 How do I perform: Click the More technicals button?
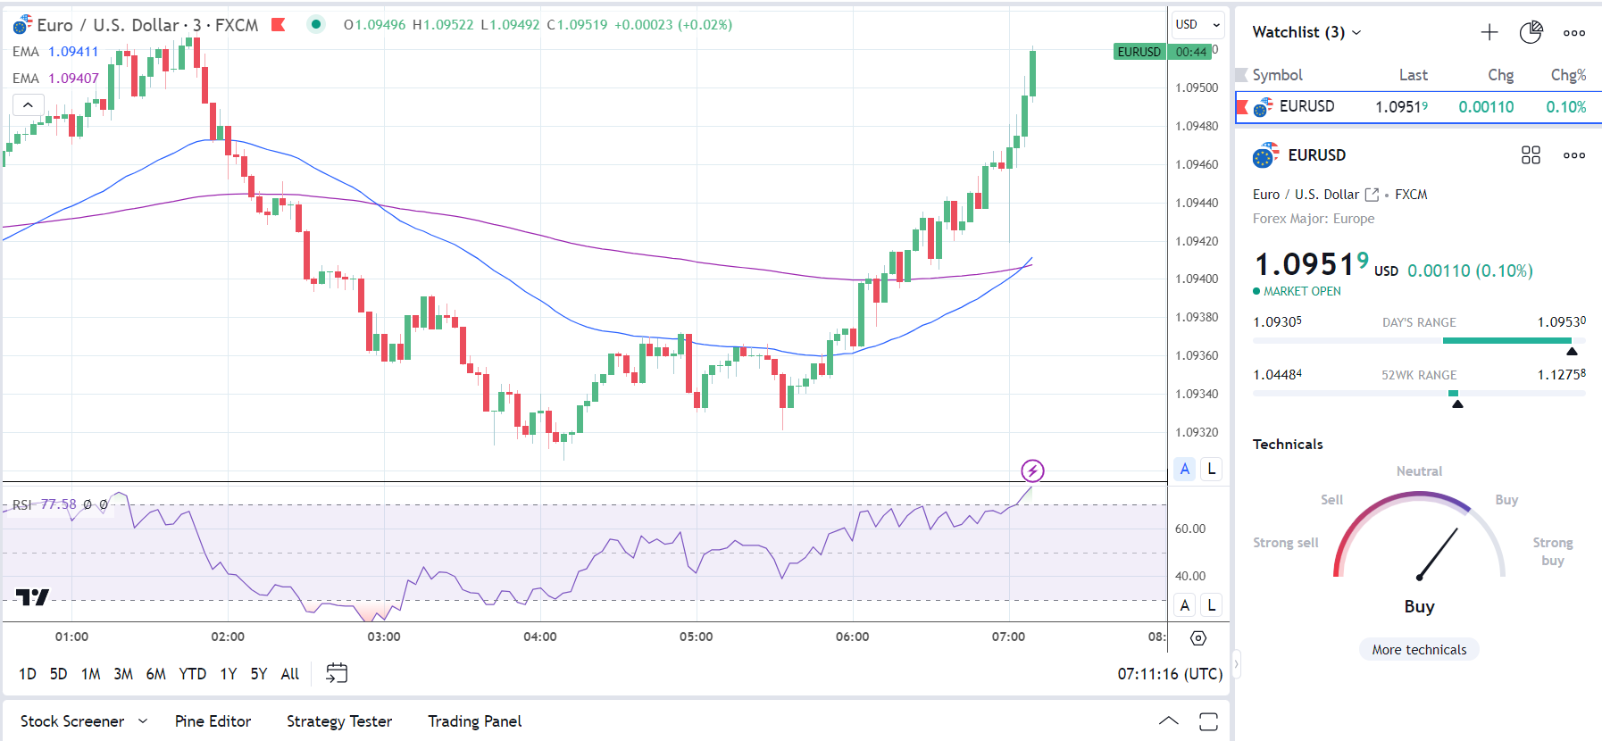(x=1419, y=650)
